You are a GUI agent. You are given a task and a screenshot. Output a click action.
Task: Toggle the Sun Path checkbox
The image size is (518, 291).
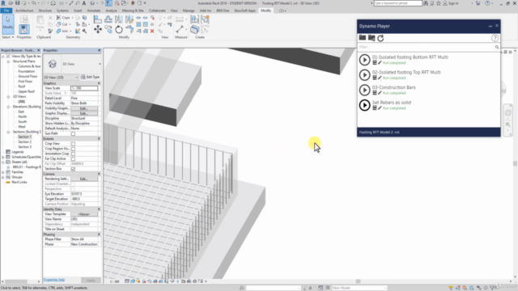point(73,133)
